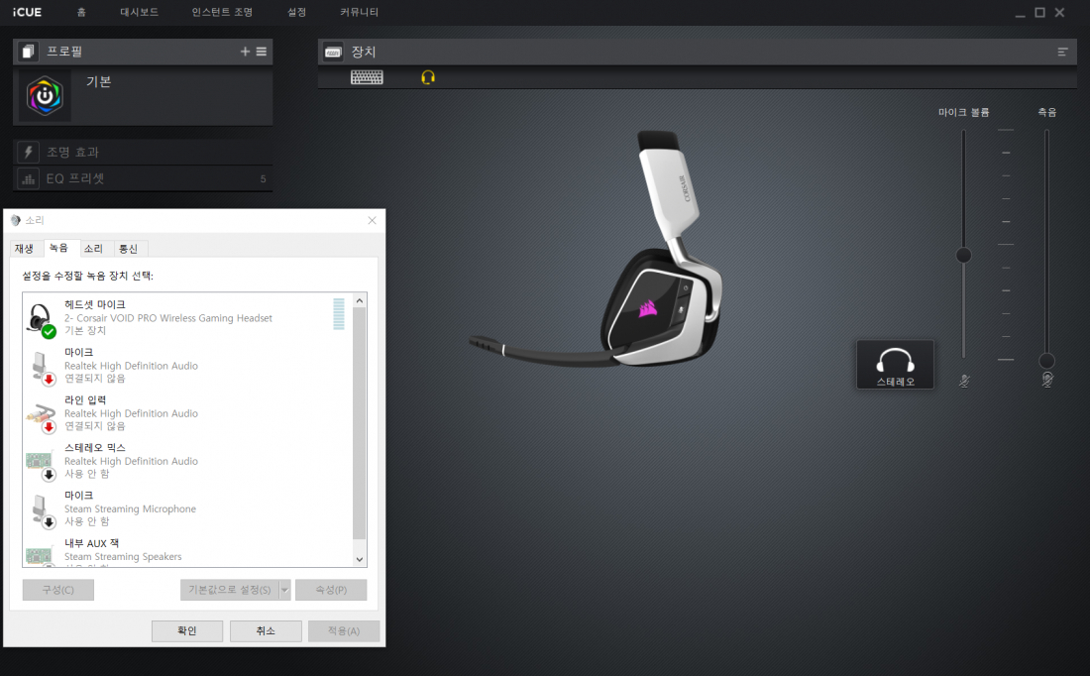Click the 소리 dialog speaker title icon
This screenshot has height=676, width=1090.
(16, 220)
